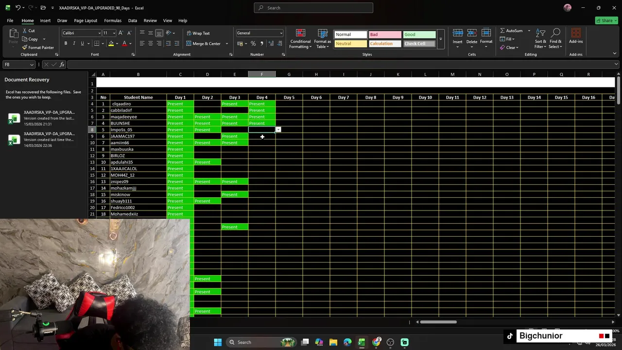Image resolution: width=622 pixels, height=350 pixels.
Task: Expand the cell styles gallery arrow
Action: coord(441,39)
